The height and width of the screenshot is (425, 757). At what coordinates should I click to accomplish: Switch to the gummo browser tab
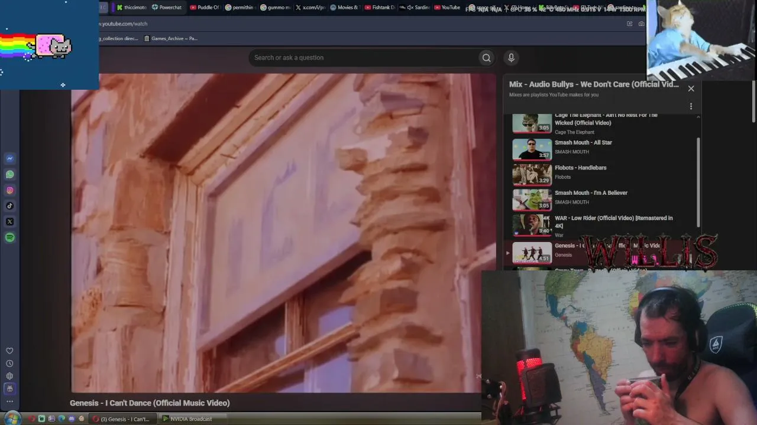[275, 8]
